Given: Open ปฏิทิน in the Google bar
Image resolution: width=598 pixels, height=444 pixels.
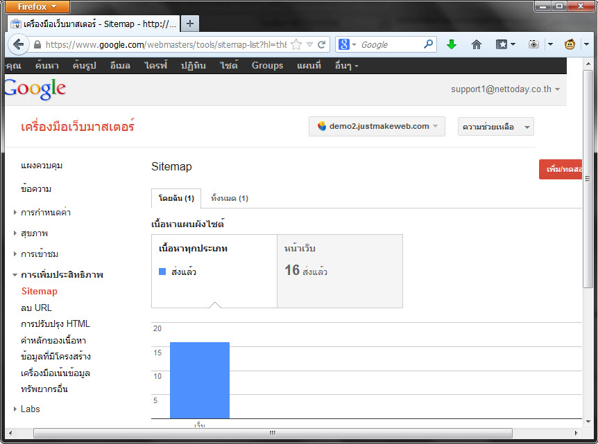Looking at the screenshot, I should [x=194, y=66].
